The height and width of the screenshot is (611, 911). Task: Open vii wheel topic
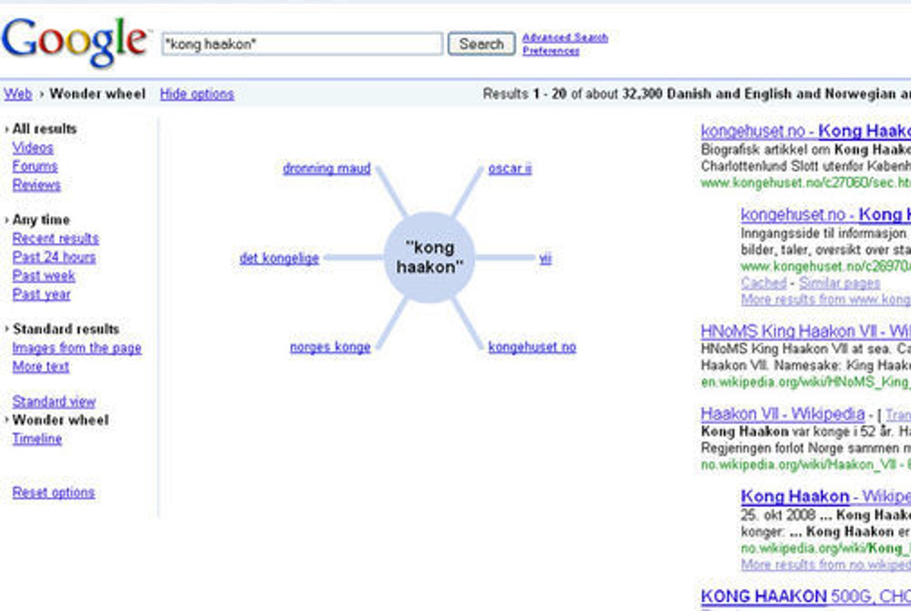click(x=545, y=258)
